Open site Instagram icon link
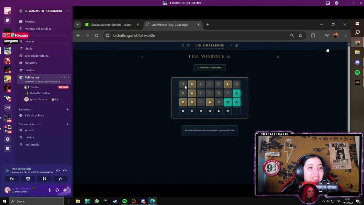This screenshot has width=364, height=205. pyautogui.click(x=237, y=46)
